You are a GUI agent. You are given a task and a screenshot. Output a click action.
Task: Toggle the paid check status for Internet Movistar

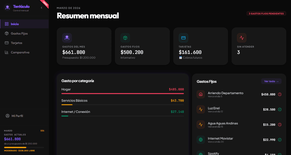280,140
